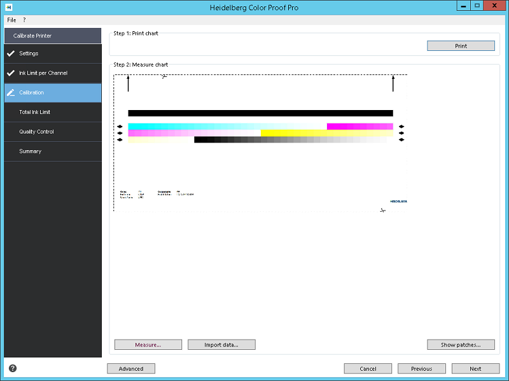
Task: Click the Settings checkmark icon
Action: [x=11, y=53]
